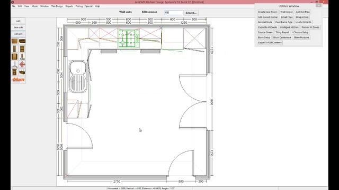Screen dimensions: 339x190
Task: Select the sink unit in the floor plan
Action: [x=78, y=77]
